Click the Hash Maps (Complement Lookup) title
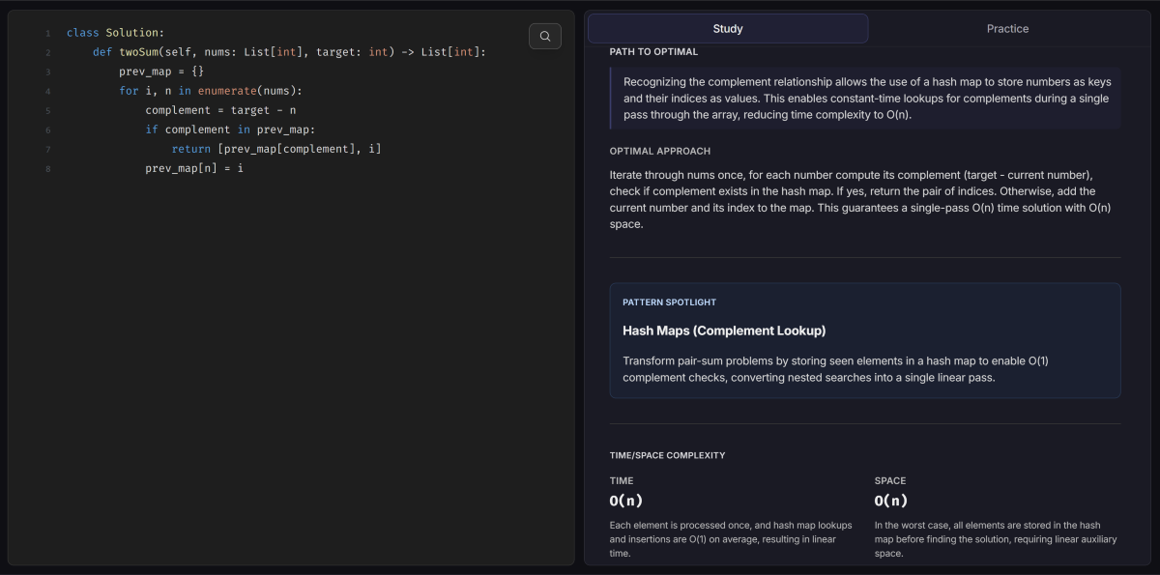This screenshot has width=1160, height=575. [x=726, y=331]
